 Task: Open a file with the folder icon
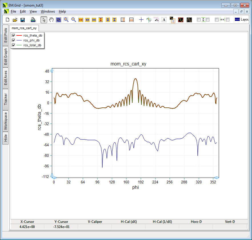tap(15, 20)
